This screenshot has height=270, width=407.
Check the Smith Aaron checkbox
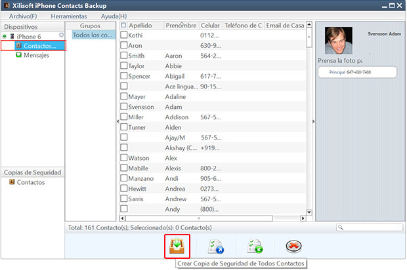(124, 55)
